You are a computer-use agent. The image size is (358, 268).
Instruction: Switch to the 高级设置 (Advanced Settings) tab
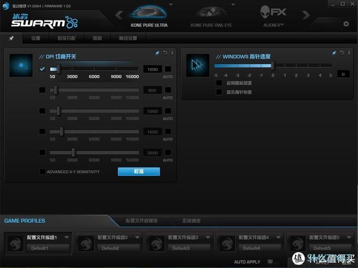pos(128,38)
